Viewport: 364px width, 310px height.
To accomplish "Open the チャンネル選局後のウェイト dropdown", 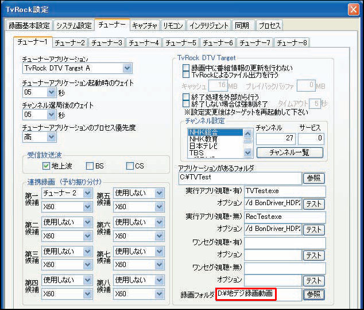I will click(51, 115).
